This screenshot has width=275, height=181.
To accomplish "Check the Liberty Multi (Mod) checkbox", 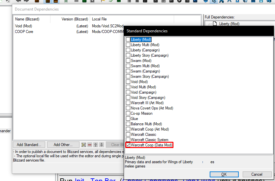I will click(x=128, y=45).
